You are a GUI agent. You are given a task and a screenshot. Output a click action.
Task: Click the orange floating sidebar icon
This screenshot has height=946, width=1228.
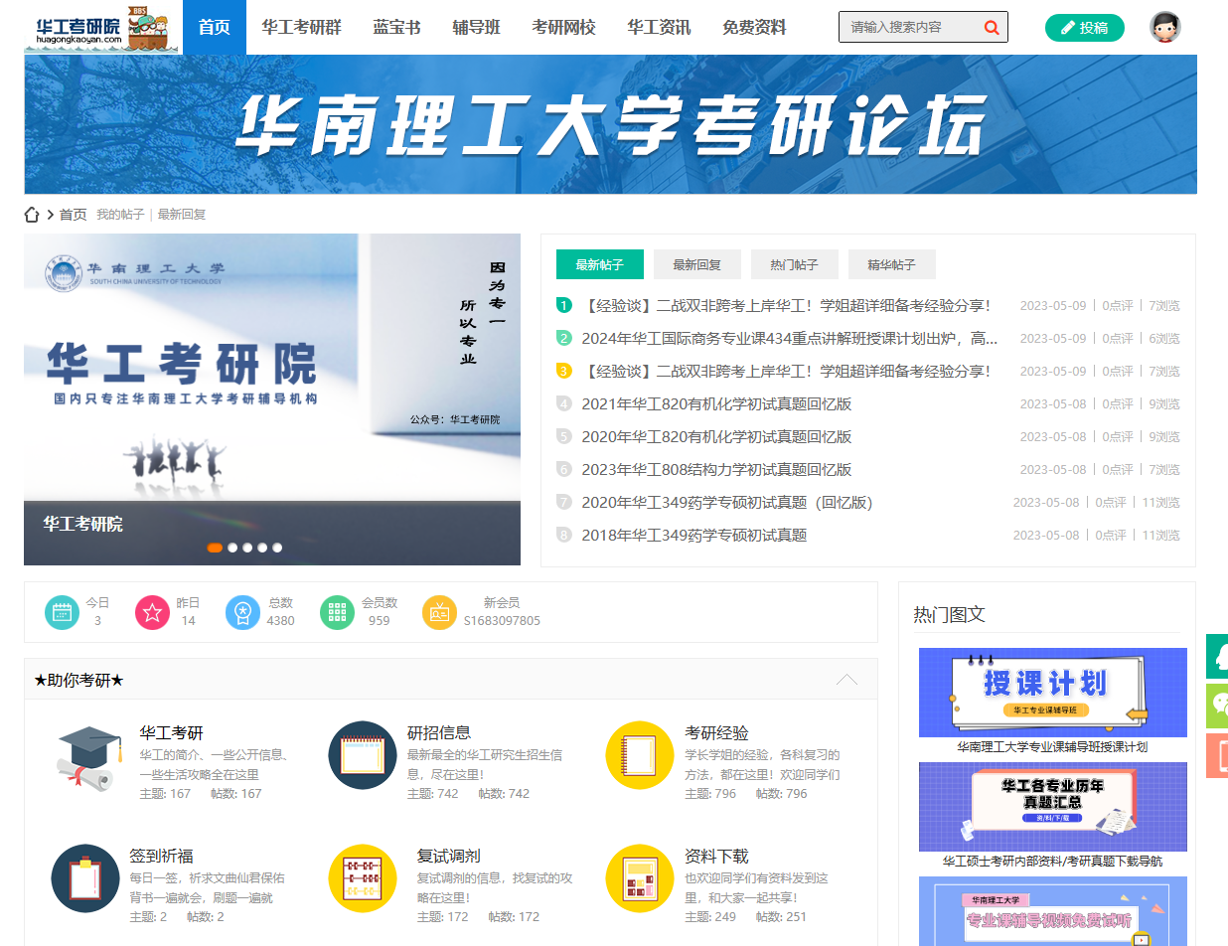pos(1217,755)
